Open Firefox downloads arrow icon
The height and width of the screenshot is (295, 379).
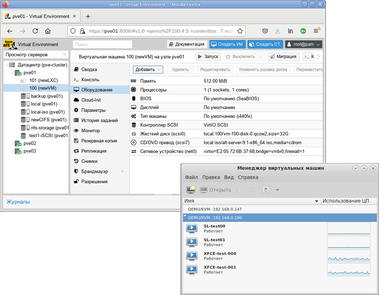click(x=278, y=31)
